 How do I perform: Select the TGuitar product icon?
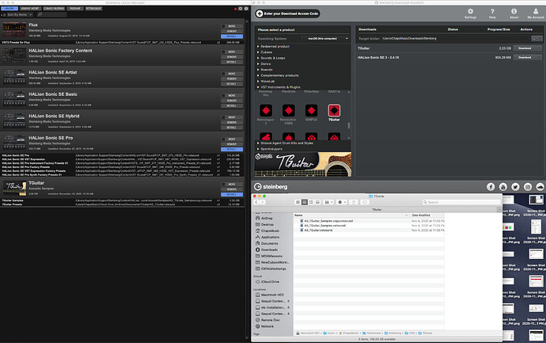point(334,111)
